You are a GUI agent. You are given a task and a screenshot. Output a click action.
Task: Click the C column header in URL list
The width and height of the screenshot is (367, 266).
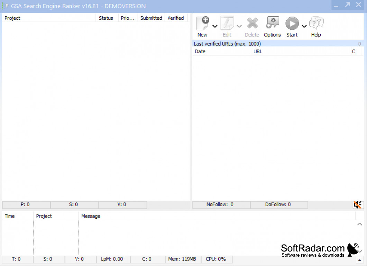356,52
